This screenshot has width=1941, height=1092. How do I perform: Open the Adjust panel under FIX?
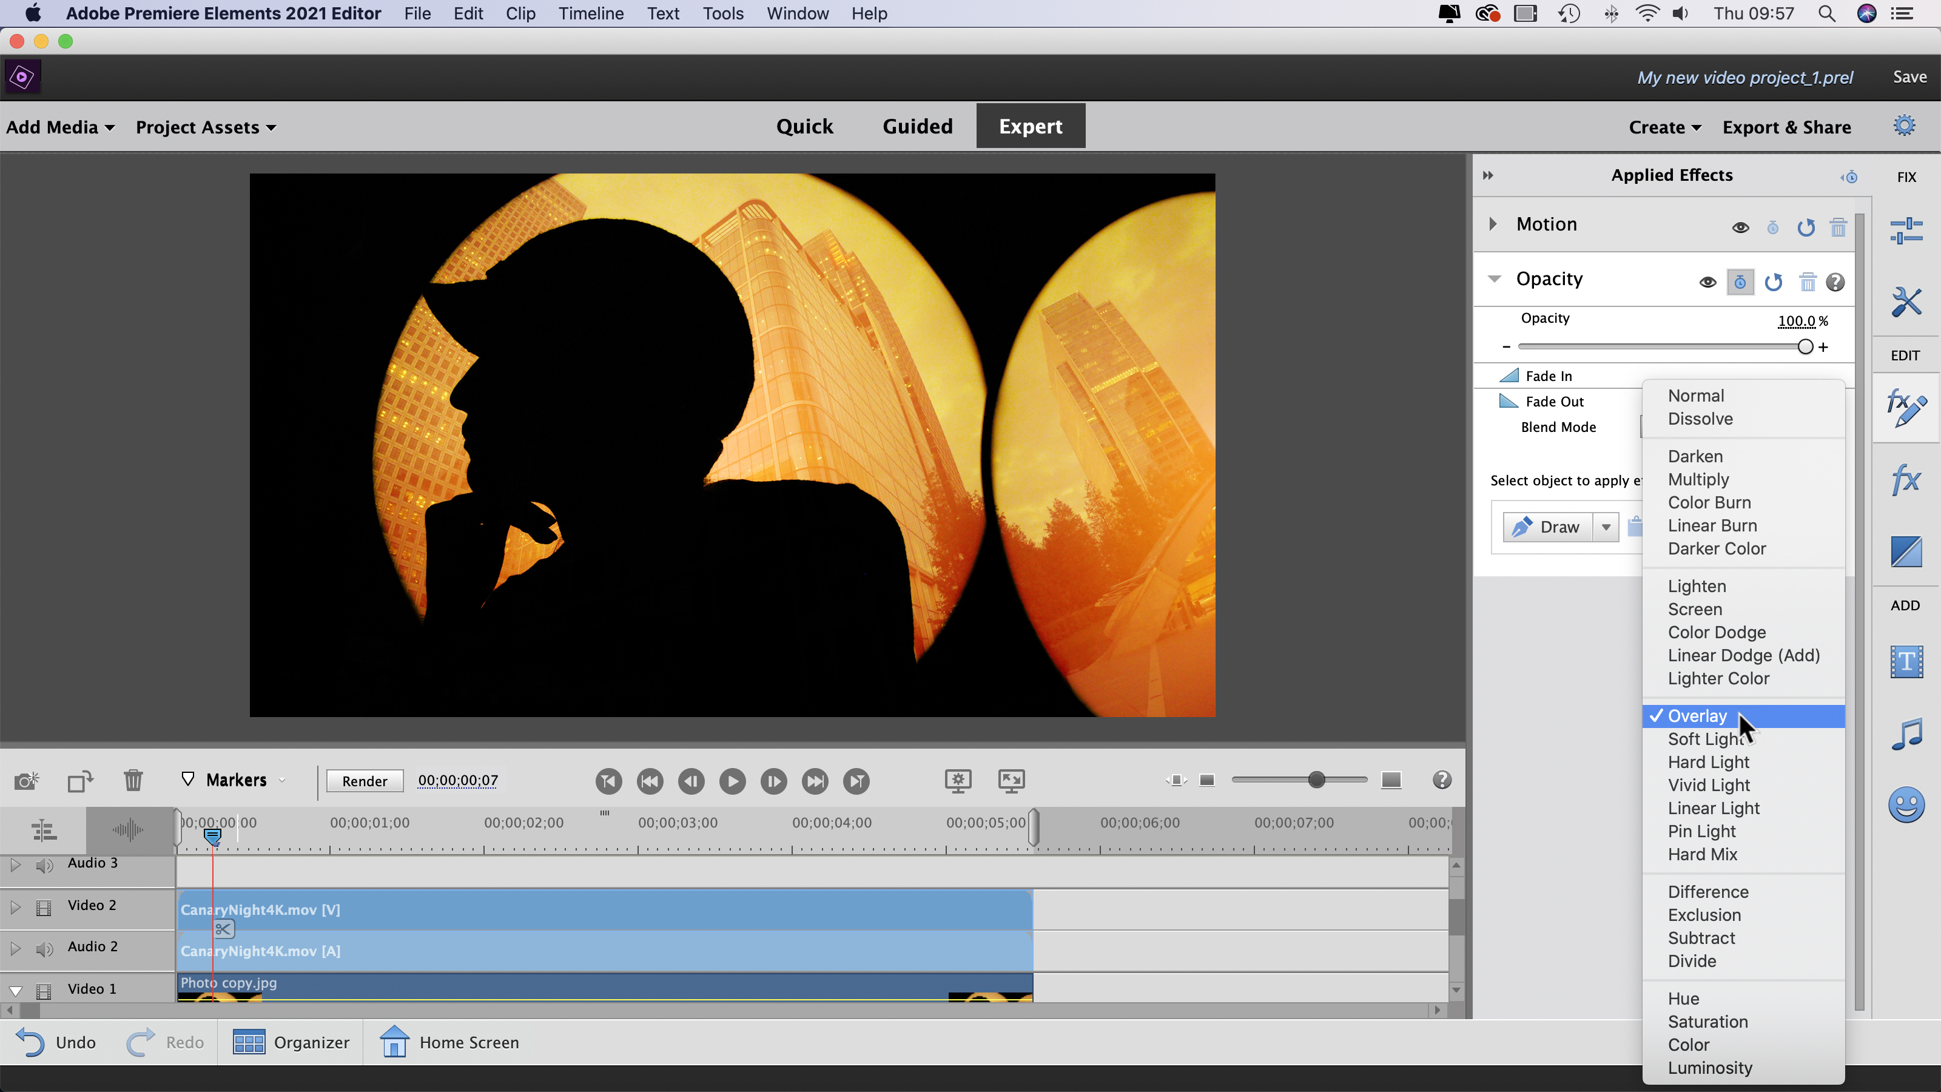point(1906,230)
